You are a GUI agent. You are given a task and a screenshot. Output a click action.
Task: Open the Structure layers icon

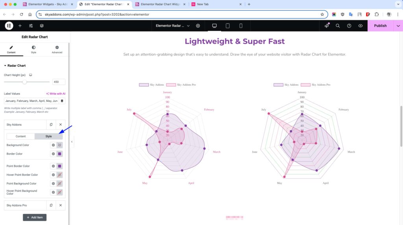point(42,26)
